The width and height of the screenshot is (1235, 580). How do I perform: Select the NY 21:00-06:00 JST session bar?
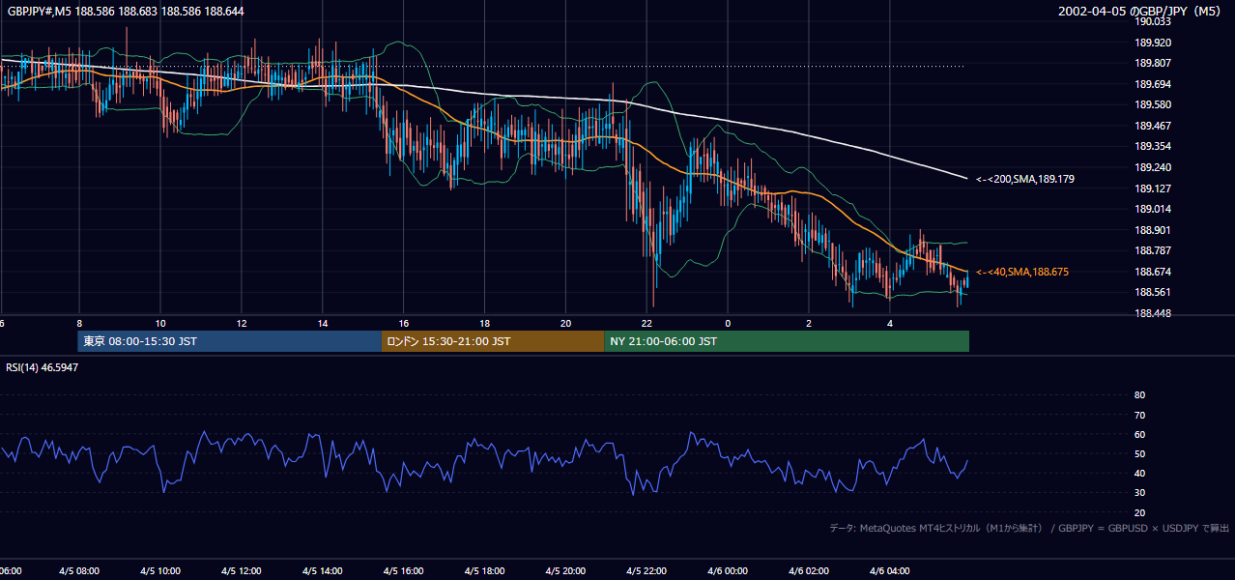click(x=787, y=341)
